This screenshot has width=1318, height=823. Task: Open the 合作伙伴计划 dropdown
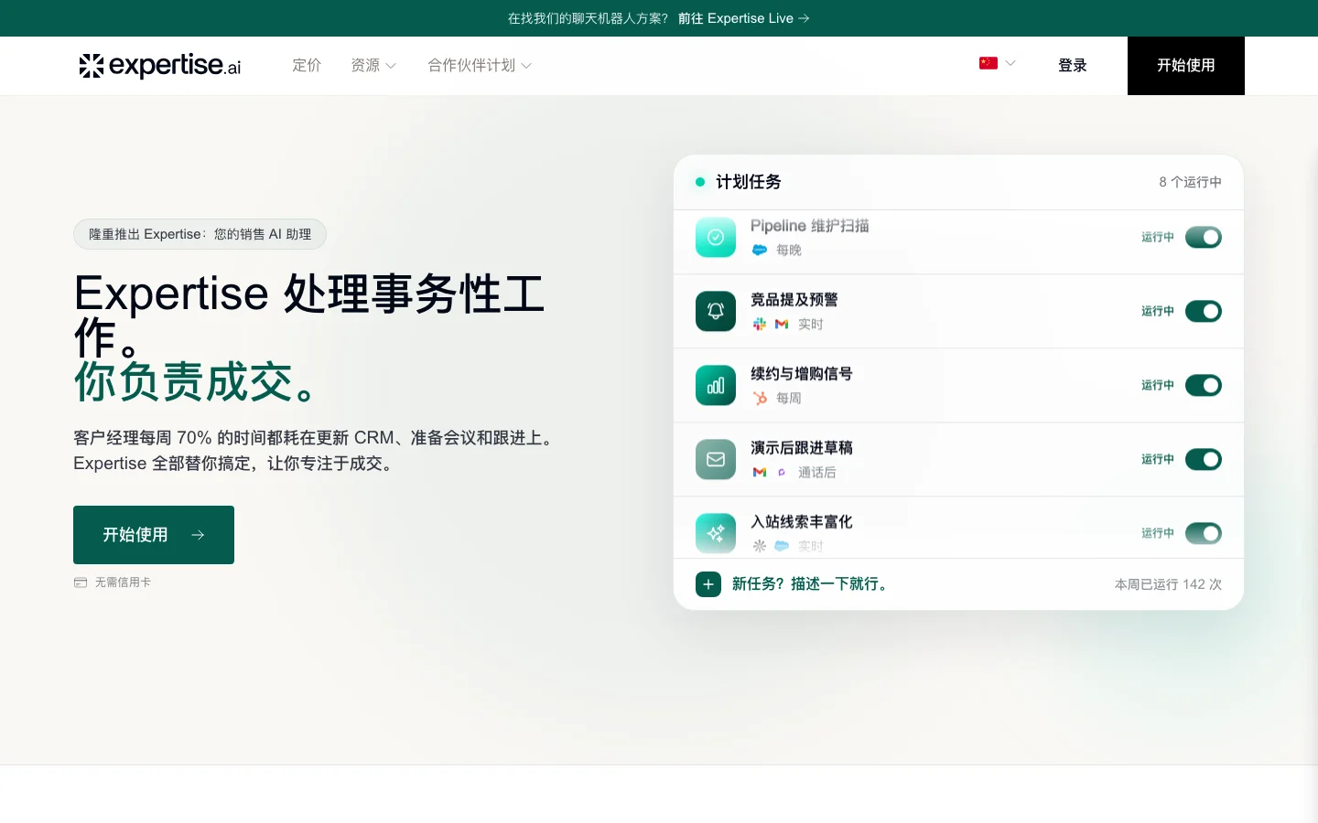(x=480, y=65)
